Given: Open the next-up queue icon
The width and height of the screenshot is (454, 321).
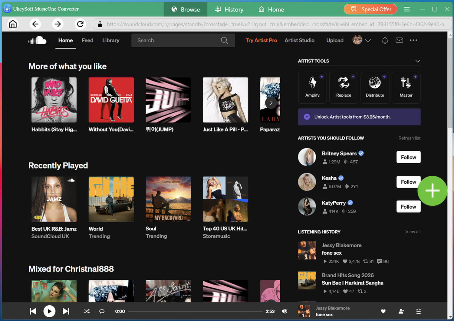Looking at the screenshot, I should coord(419,311).
